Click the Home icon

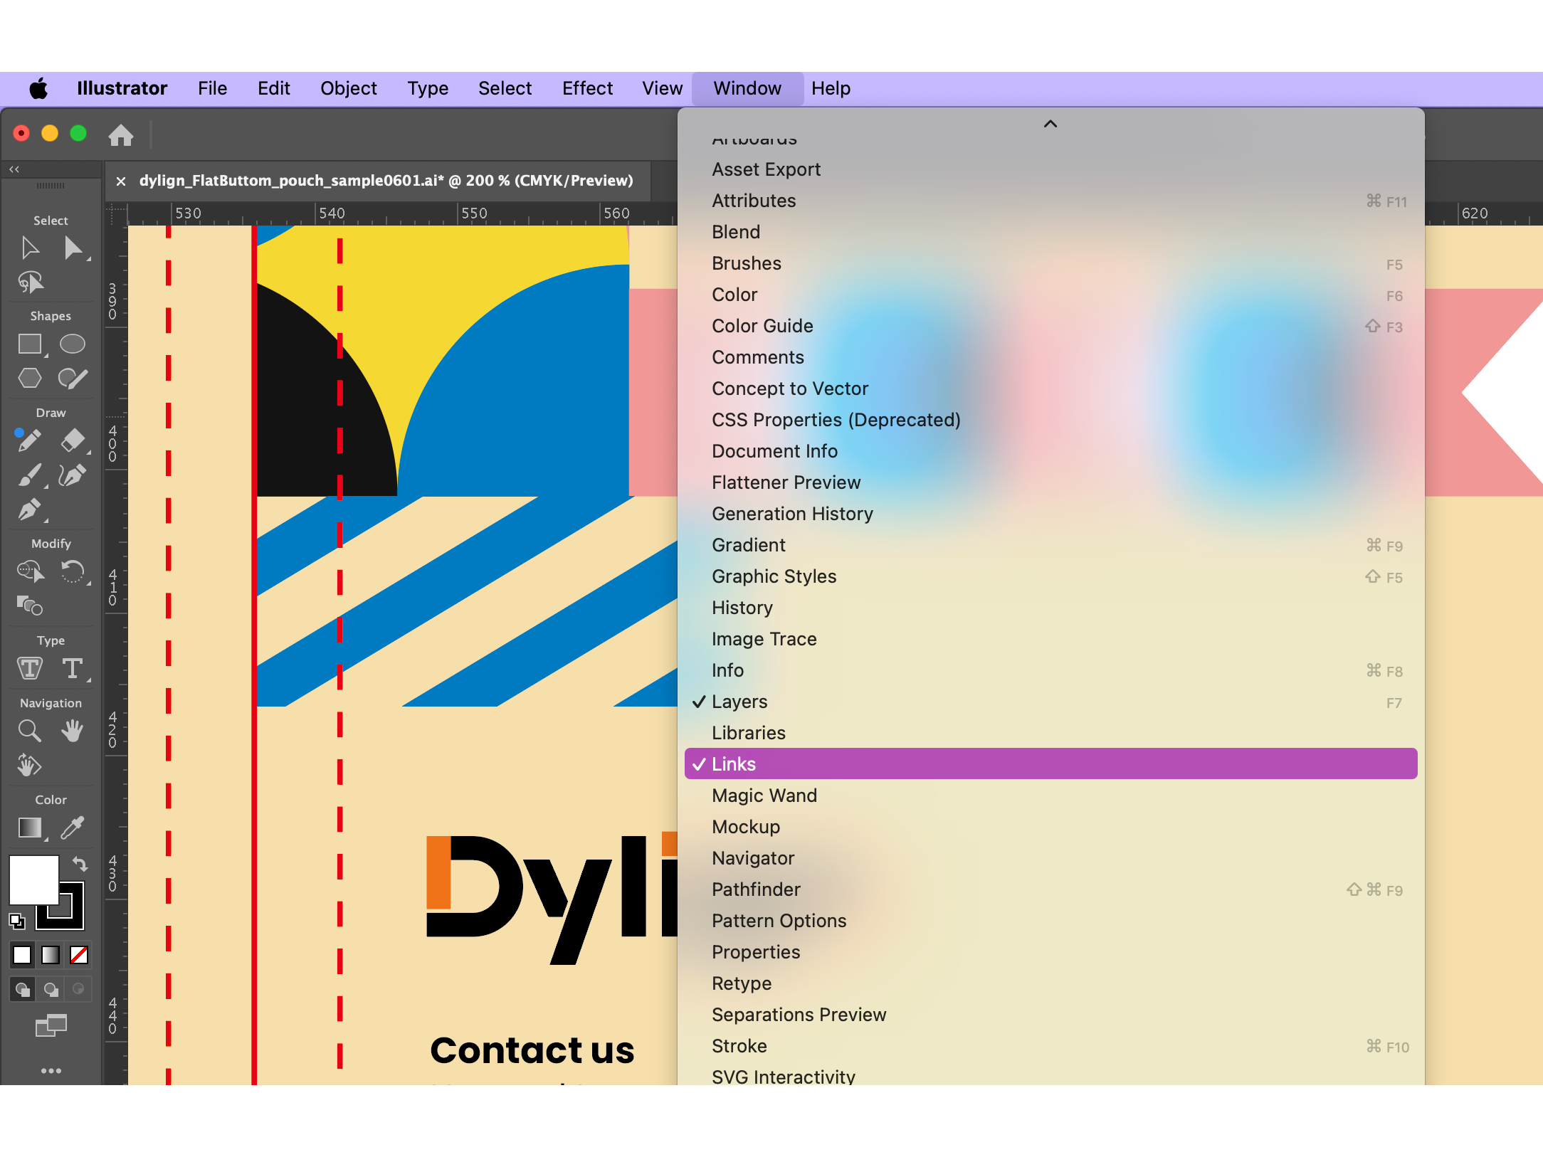coord(121,134)
